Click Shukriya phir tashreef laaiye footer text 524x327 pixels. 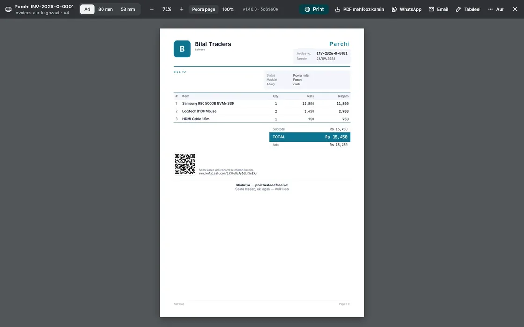point(262,185)
